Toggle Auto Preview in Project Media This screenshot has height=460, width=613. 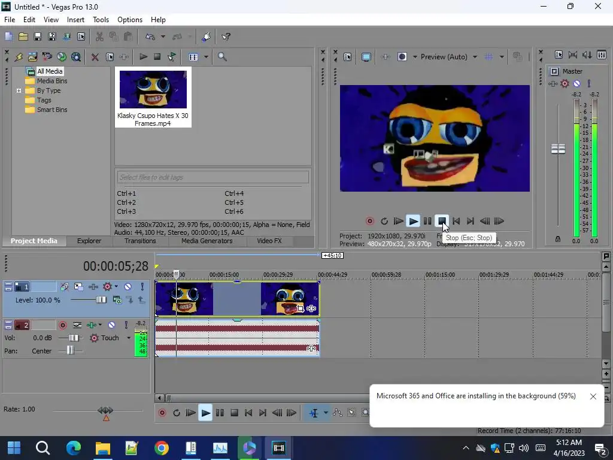coord(172,57)
